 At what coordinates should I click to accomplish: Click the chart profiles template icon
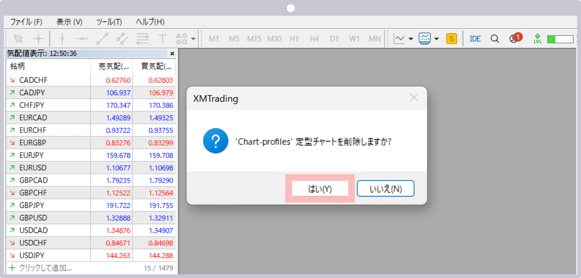(425, 39)
